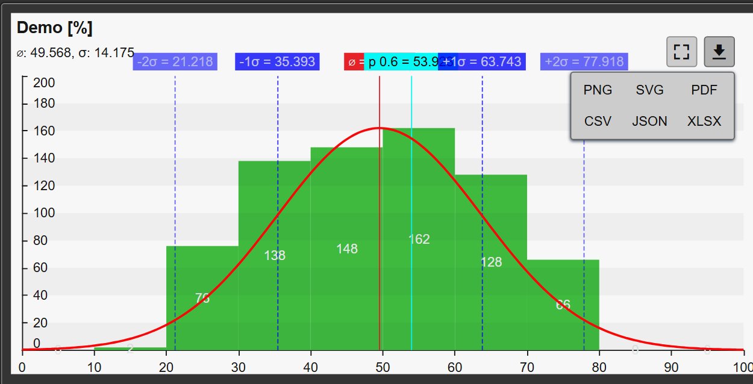This screenshot has height=384, width=753.
Task: Select the histogram bar labeled 148
Action: pos(346,249)
